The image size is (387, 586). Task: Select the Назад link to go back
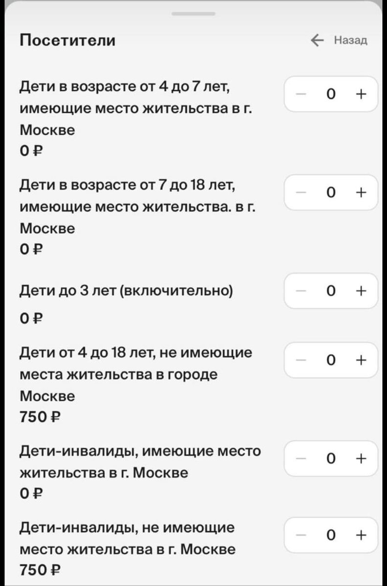[x=350, y=40]
